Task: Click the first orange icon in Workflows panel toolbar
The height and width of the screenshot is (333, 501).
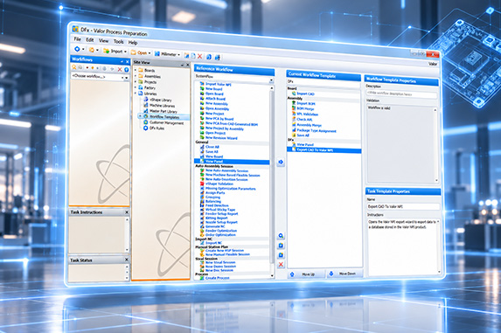Action: click(x=73, y=67)
